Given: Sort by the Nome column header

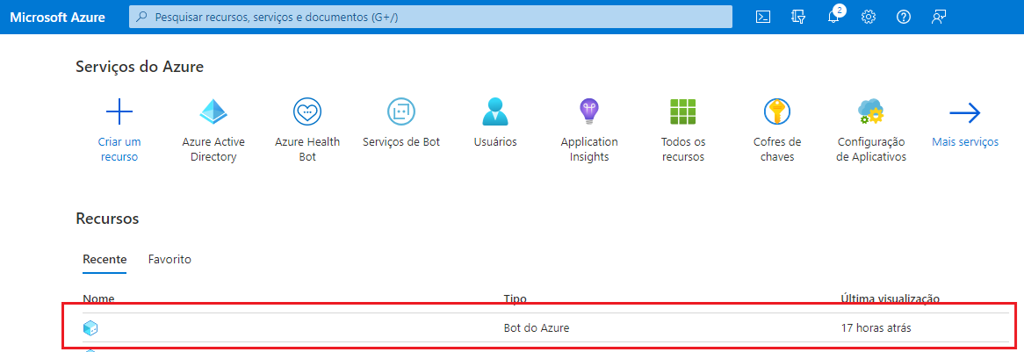Looking at the screenshot, I should coord(98,299).
